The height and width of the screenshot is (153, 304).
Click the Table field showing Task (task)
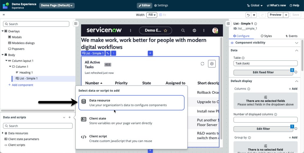pos(265,63)
